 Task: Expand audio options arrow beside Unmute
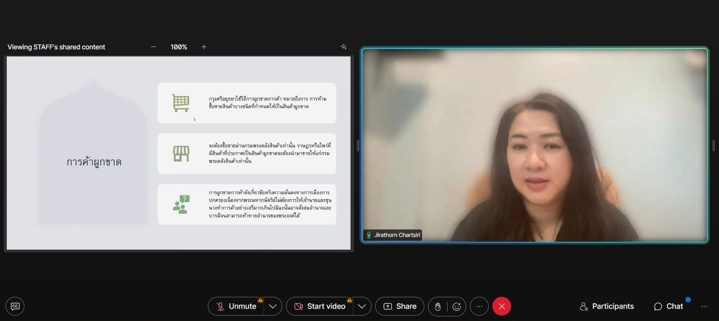pos(273,306)
